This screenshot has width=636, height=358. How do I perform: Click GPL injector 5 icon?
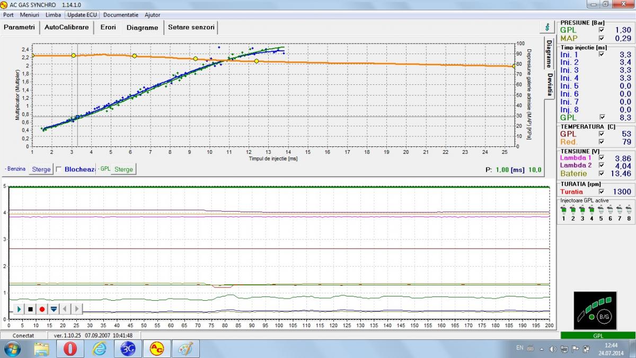coord(601,211)
